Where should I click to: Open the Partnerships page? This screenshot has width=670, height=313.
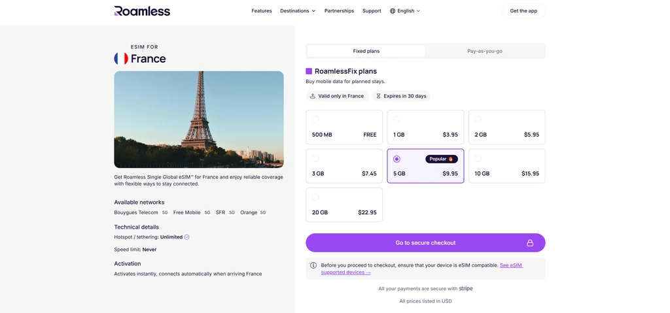[340, 10]
